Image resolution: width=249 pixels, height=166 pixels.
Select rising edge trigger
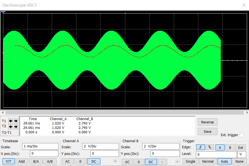click(200, 147)
